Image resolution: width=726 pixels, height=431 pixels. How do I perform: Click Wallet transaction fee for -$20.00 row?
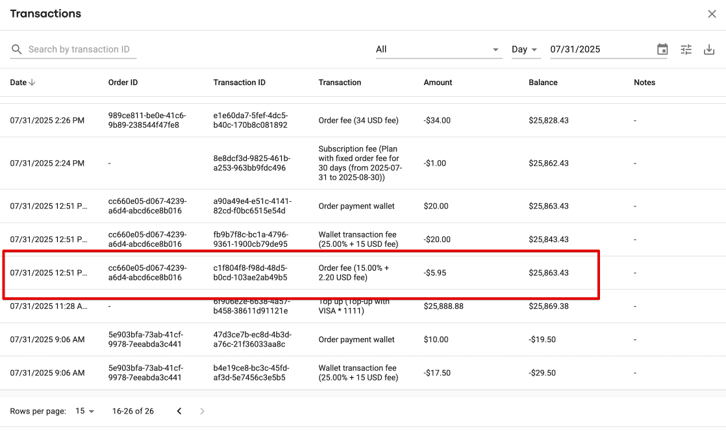pos(358,240)
